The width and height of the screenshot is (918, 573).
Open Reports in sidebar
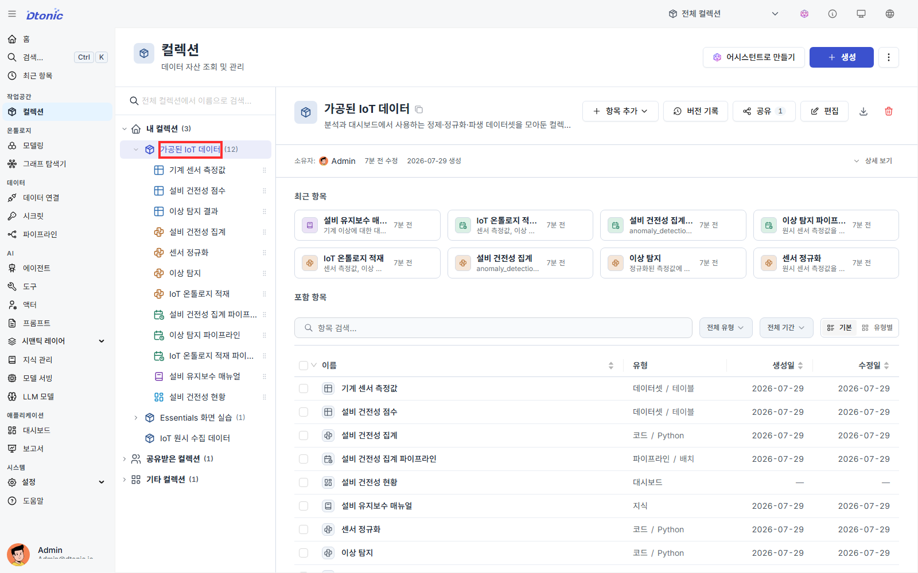coord(56,449)
